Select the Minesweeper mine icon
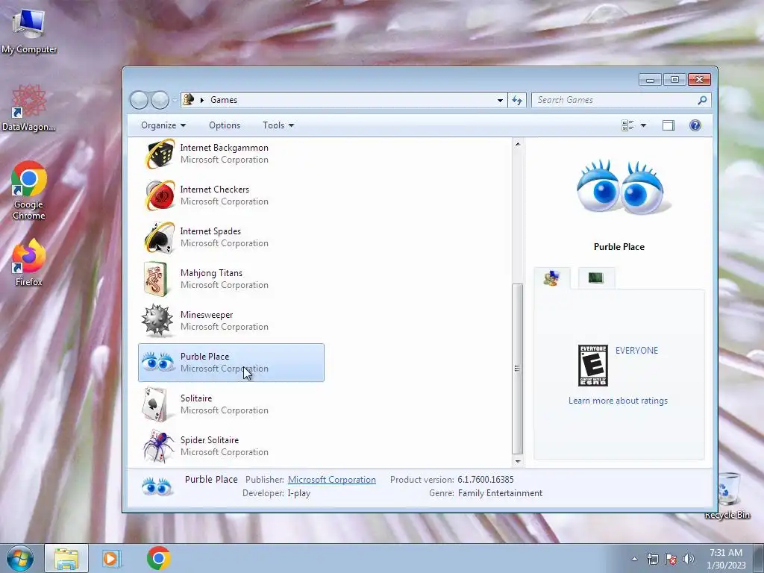This screenshot has width=764, height=573. [x=157, y=321]
